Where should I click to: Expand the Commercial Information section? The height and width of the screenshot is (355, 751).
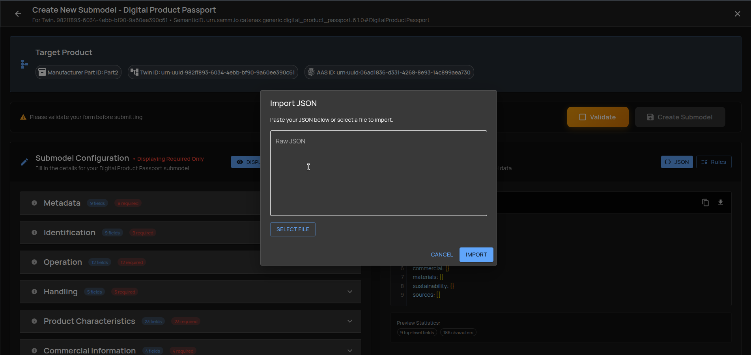click(x=349, y=350)
